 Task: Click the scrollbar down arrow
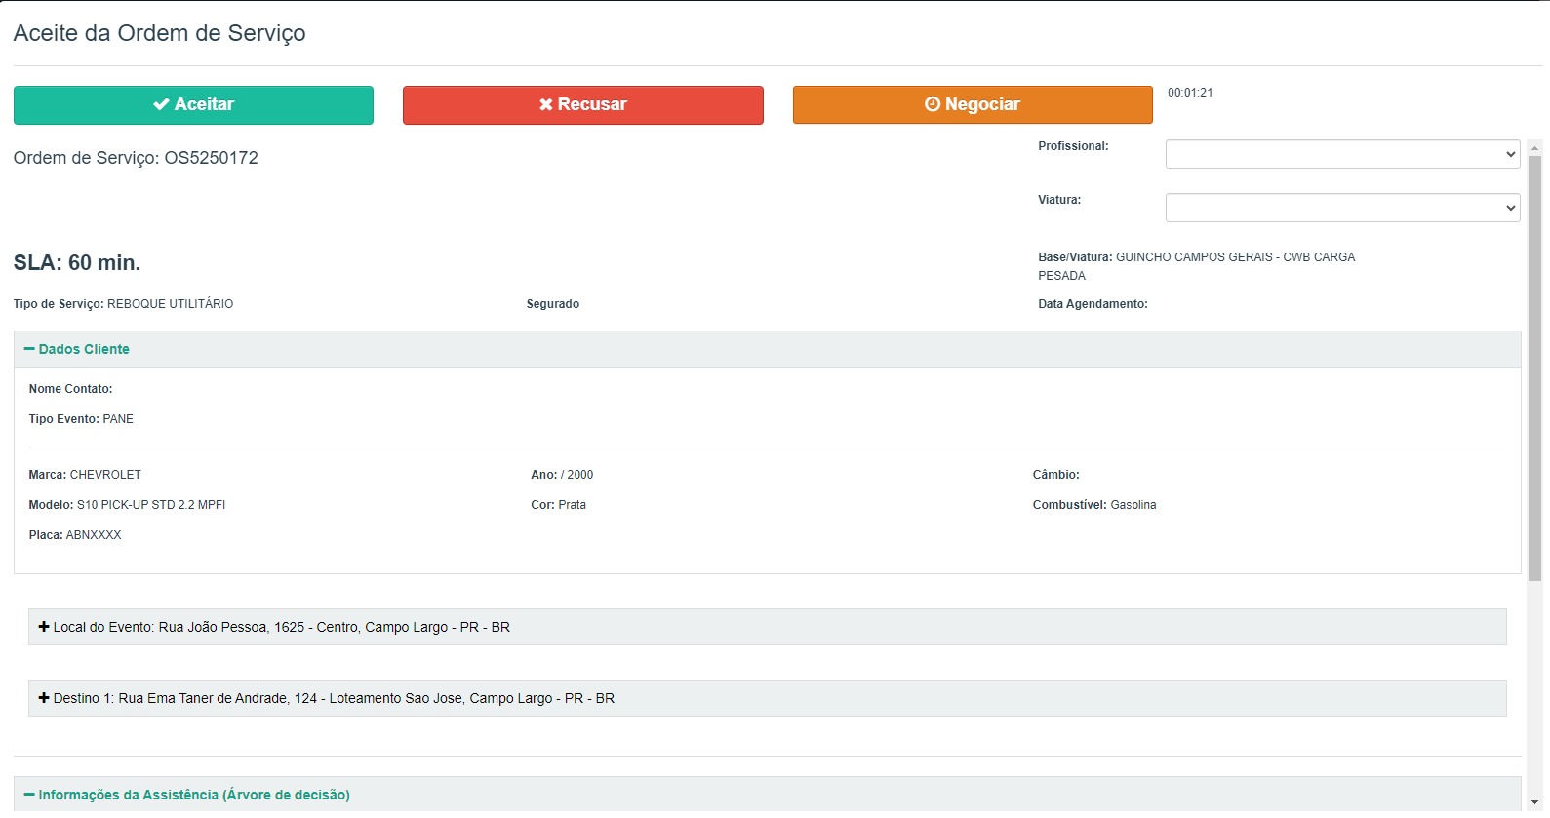[1535, 802]
